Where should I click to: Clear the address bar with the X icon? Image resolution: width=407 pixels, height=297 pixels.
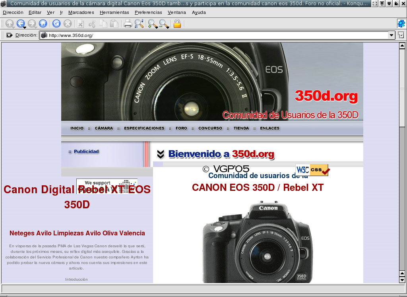tap(10, 35)
